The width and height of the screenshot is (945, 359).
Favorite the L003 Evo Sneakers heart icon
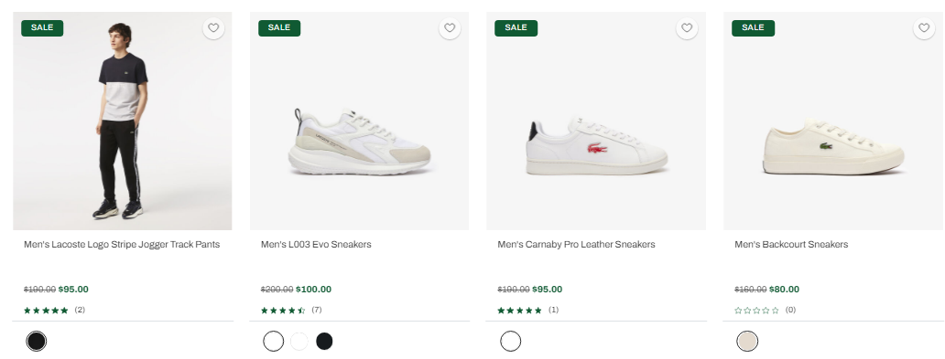[450, 27]
